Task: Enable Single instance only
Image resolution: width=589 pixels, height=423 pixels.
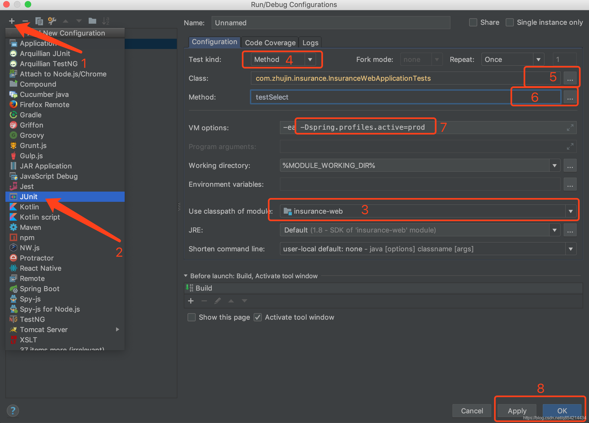Action: (510, 22)
